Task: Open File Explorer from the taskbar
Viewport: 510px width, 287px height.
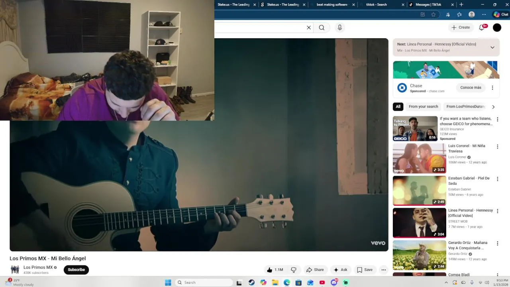Action: click(275, 283)
